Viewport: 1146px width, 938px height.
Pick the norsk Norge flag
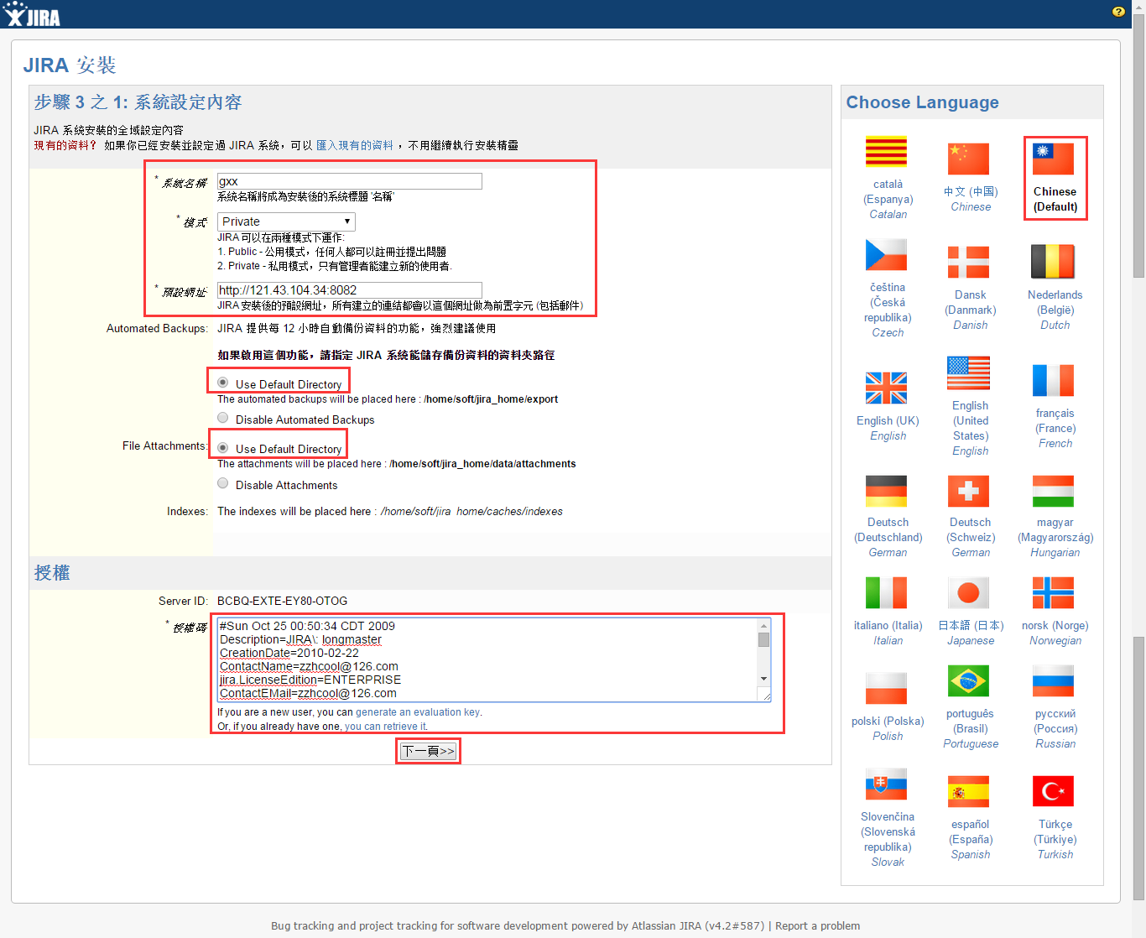tap(1054, 593)
